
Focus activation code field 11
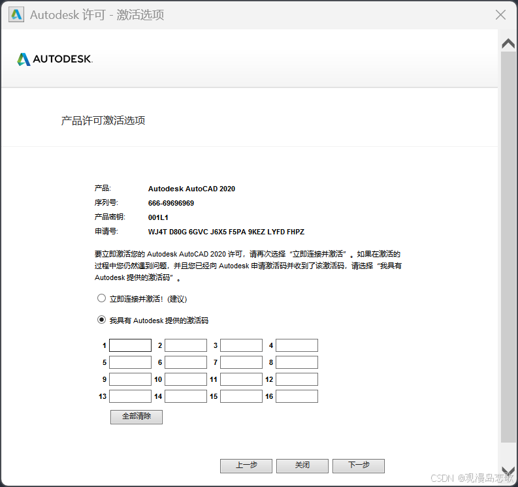coord(241,379)
